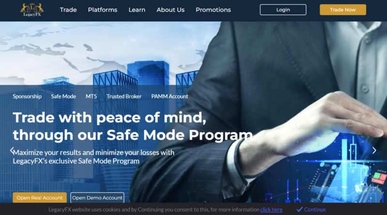The height and width of the screenshot is (215, 387).
Task: Switch to Trusted Broker slide
Action: click(x=124, y=97)
